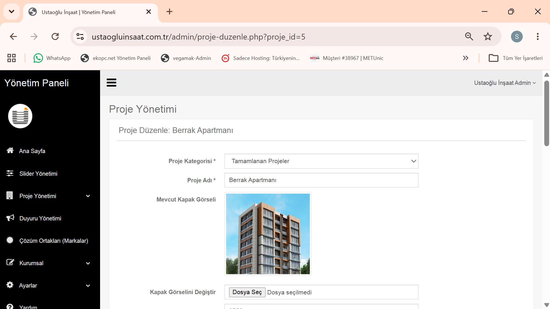Screen dimensions: 550x309
Task: Click the browser forward arrow
Action: point(34,36)
